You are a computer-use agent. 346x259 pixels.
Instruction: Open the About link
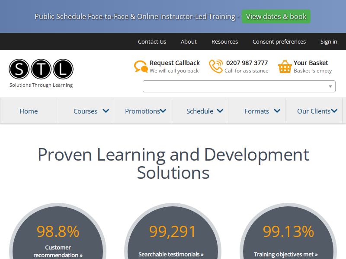(189, 41)
